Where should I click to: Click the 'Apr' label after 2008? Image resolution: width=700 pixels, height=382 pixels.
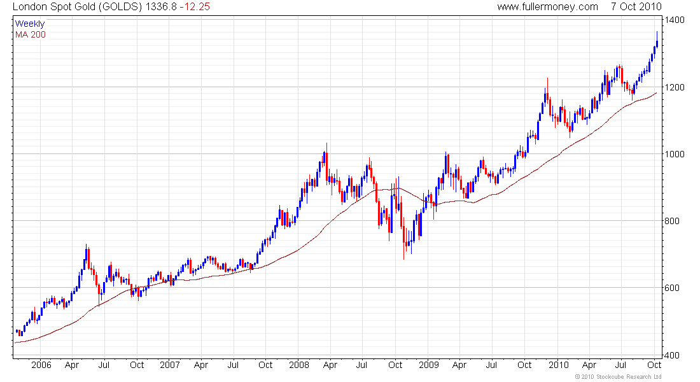point(330,365)
